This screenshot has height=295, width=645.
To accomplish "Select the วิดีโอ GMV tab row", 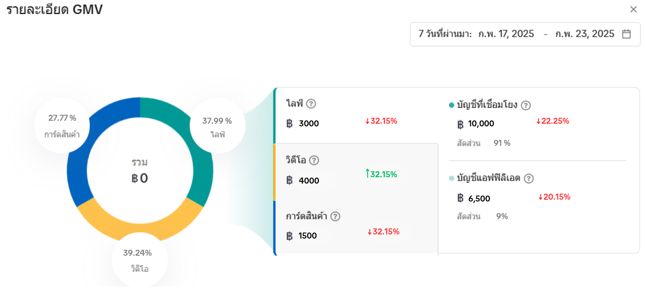I will [x=356, y=172].
